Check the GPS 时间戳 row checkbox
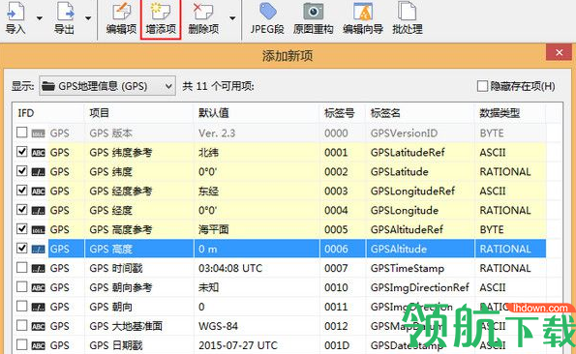Image resolution: width=576 pixels, height=354 pixels. tap(22, 267)
